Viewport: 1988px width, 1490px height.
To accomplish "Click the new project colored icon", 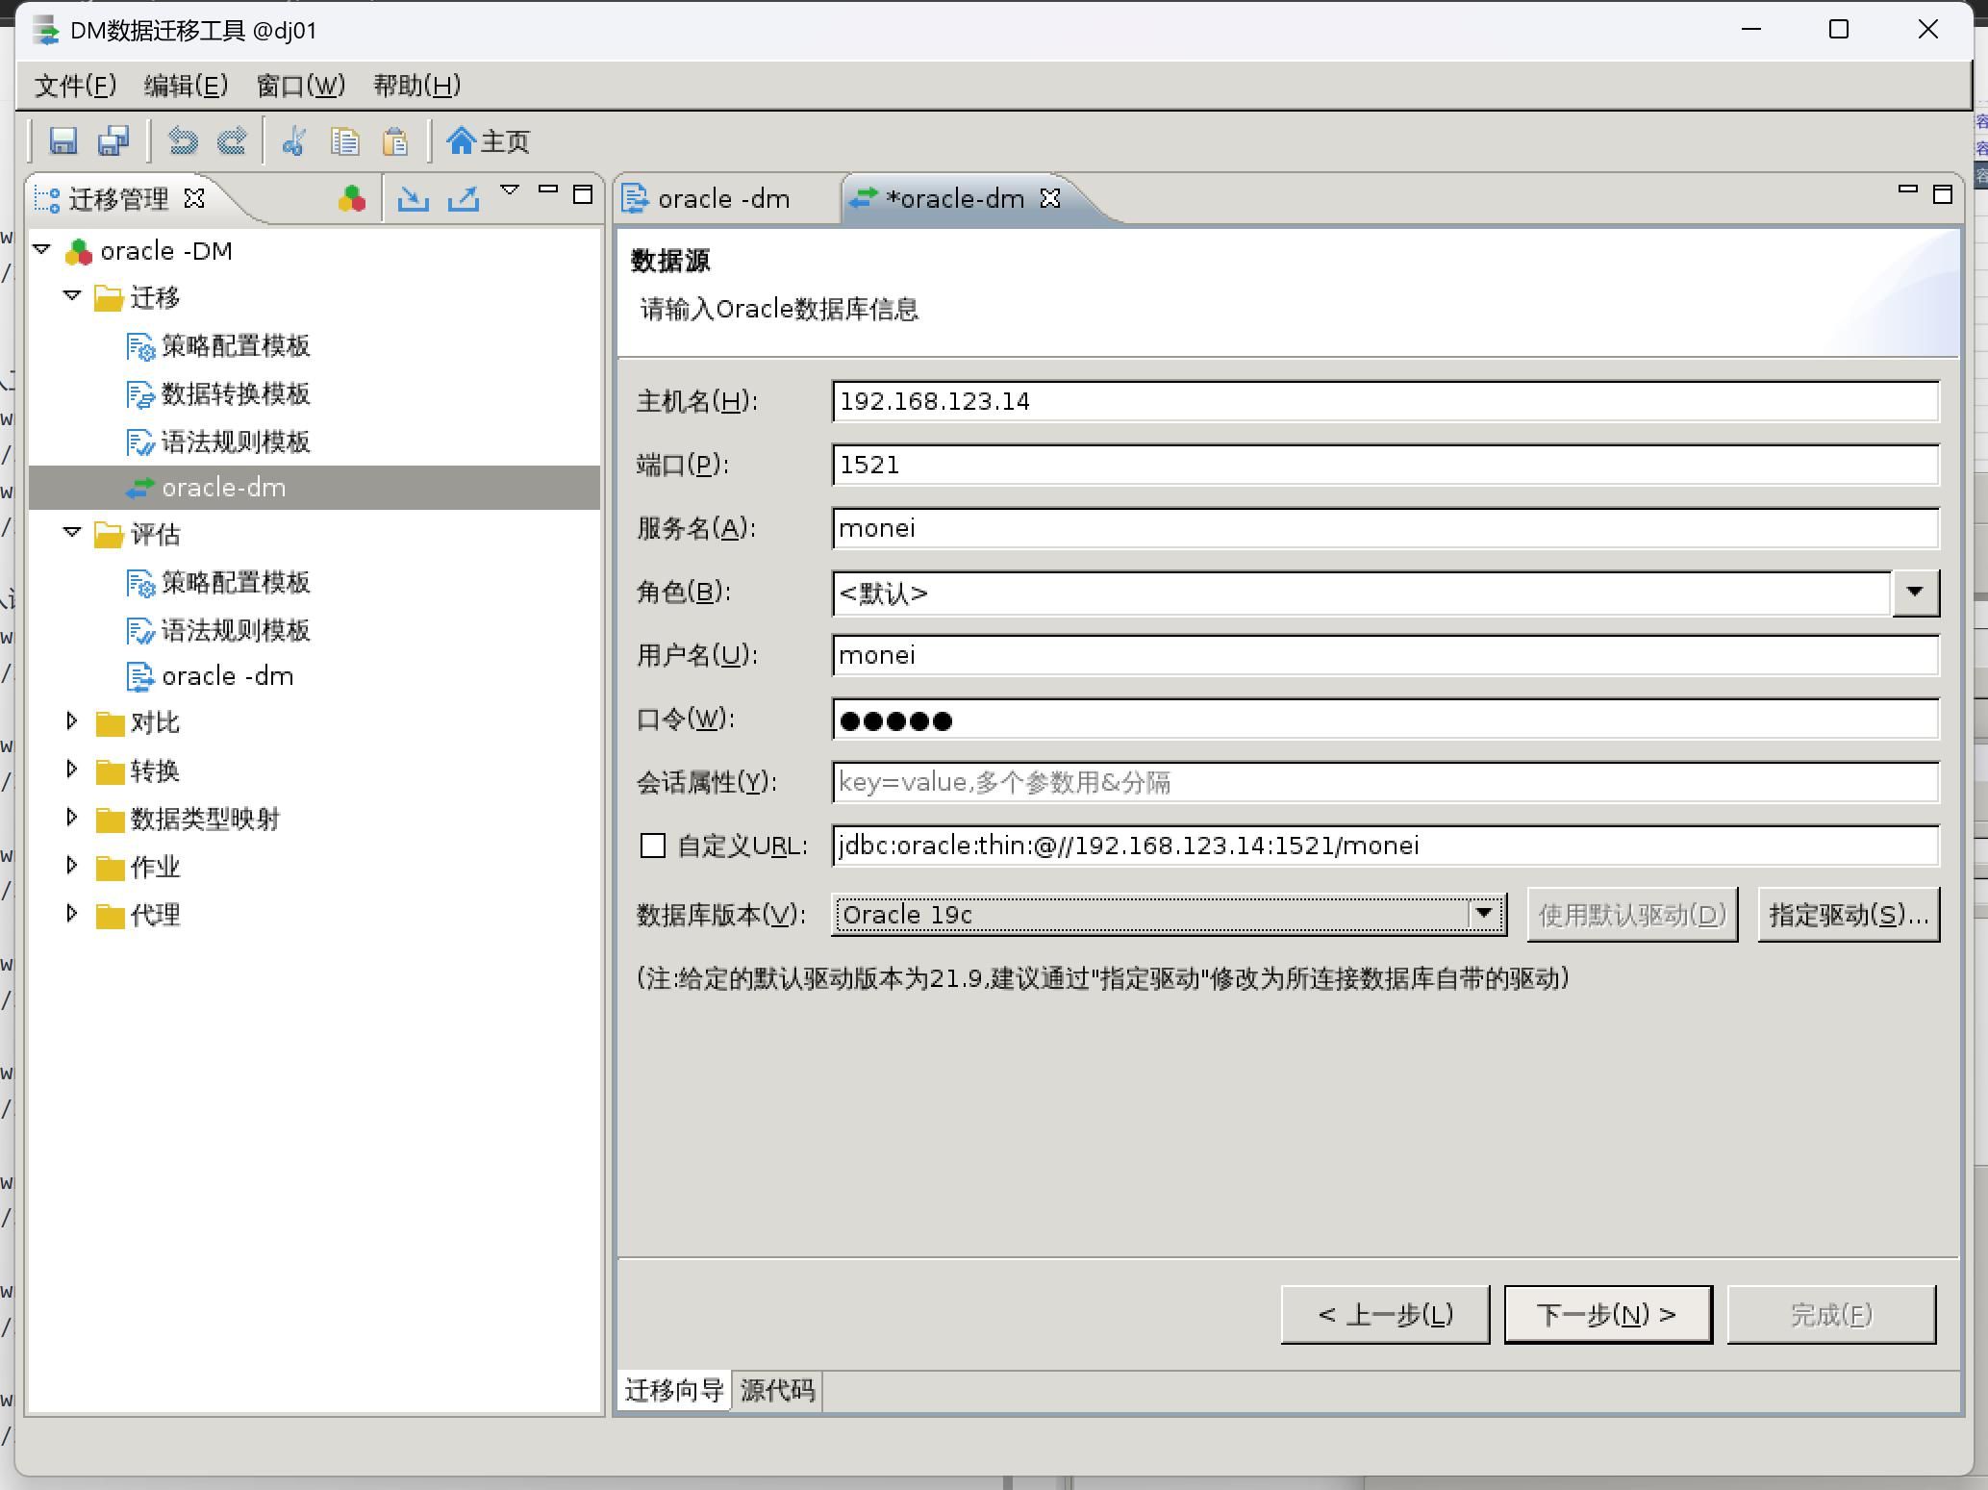I will point(352,199).
